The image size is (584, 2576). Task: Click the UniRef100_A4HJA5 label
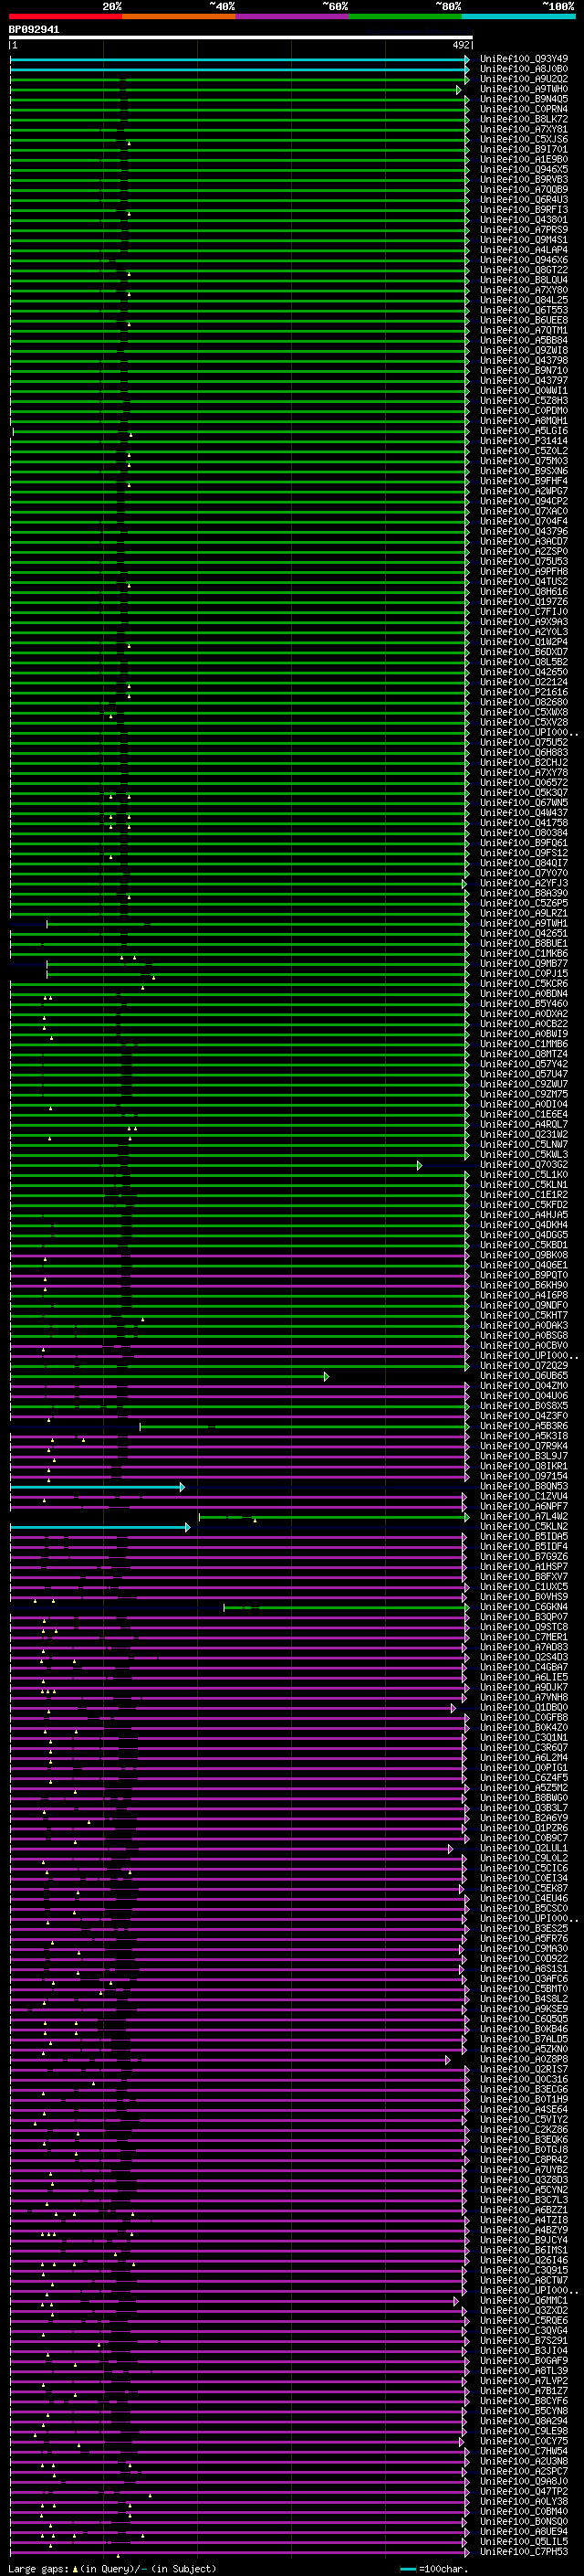tap(524, 1214)
